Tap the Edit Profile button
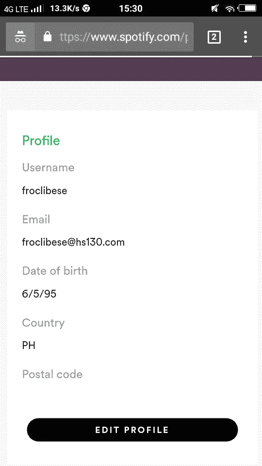The height and width of the screenshot is (466, 262). pos(132,430)
